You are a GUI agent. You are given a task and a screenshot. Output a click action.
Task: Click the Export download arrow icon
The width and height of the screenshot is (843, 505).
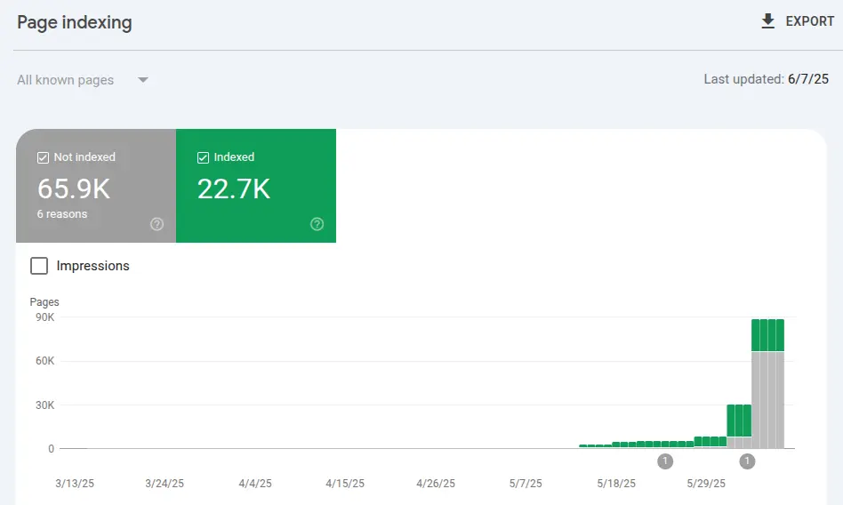tap(768, 21)
